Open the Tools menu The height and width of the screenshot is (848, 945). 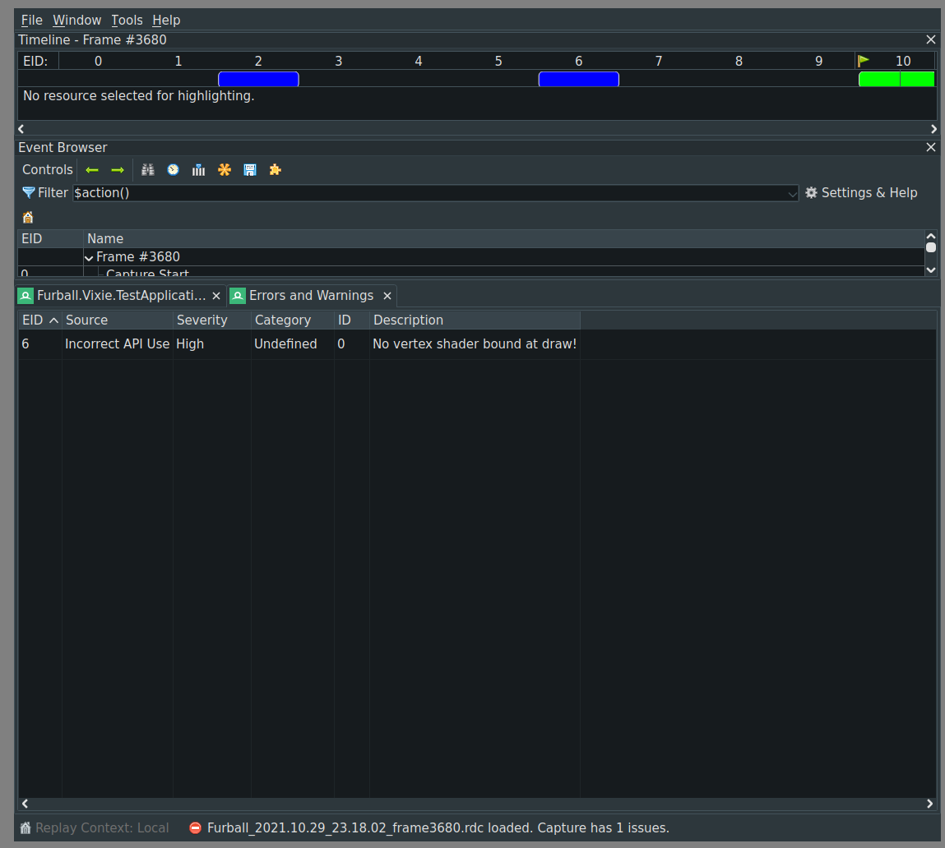coord(127,21)
